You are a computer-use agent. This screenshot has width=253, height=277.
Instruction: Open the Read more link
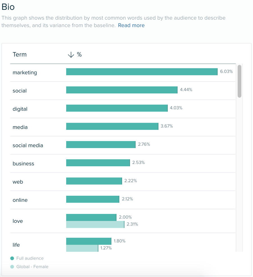131,25
